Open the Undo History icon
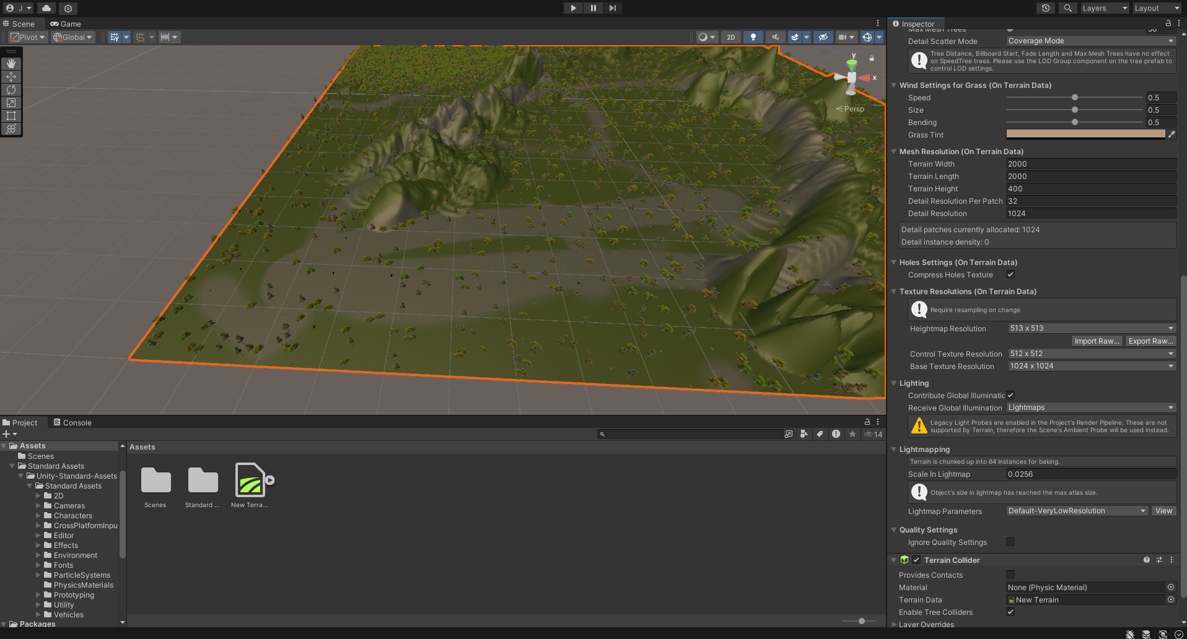 (1046, 8)
